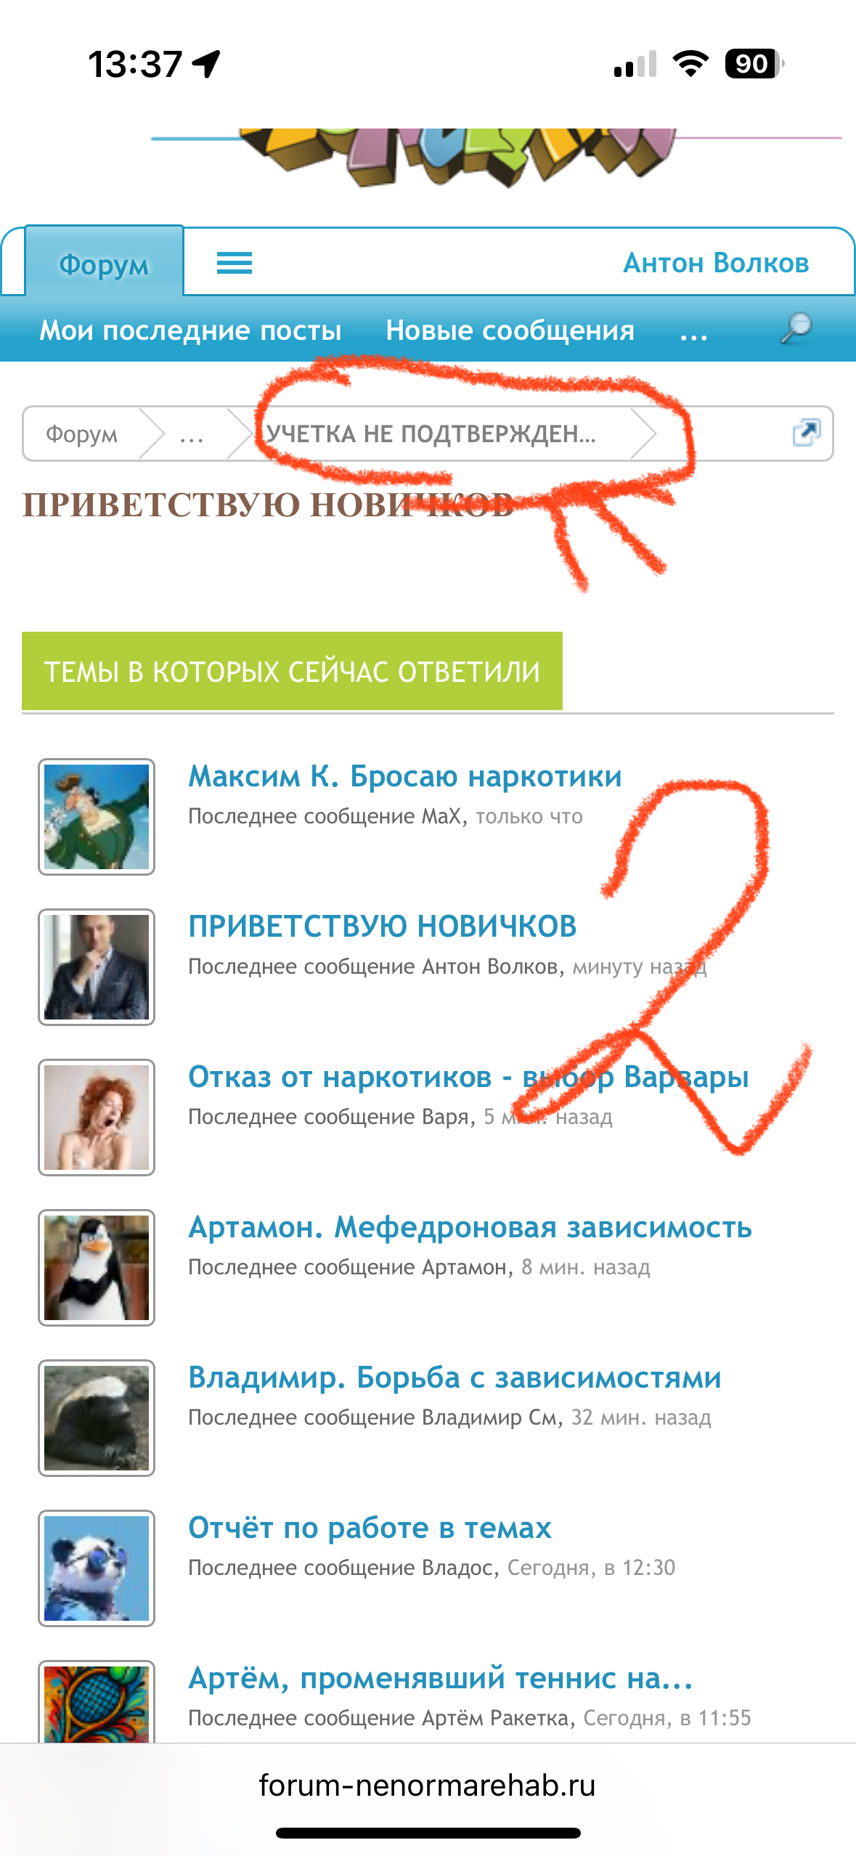Open topic Максим К. Бросаю наркотики
856x1856 pixels.
(405, 776)
